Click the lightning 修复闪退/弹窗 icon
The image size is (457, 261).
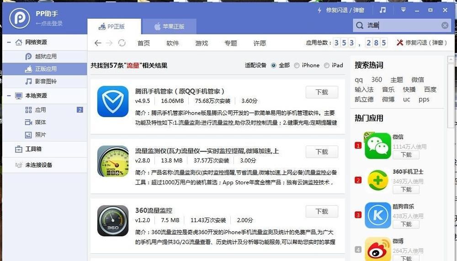319,10
